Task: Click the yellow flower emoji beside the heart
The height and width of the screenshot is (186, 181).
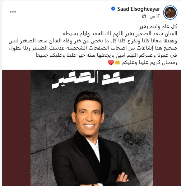Action: (x=117, y=62)
